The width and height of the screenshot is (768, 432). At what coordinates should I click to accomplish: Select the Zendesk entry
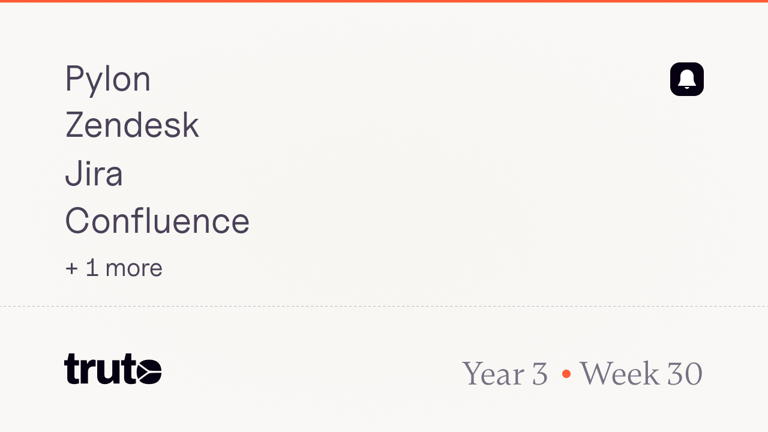(x=132, y=125)
